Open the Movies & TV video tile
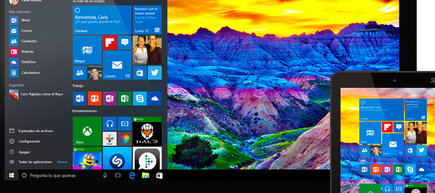The height and width of the screenshot is (193, 435). click(125, 124)
